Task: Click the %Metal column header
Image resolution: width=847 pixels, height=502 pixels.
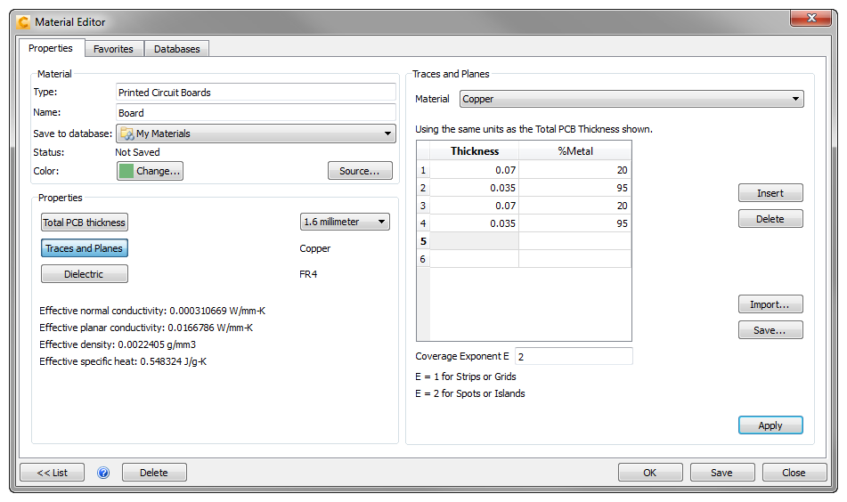Action: [574, 151]
